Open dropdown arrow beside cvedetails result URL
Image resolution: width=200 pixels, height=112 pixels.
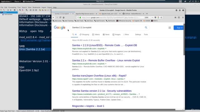point(139,94)
